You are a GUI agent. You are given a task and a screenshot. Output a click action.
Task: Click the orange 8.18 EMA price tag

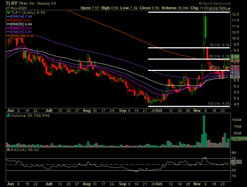click(235, 60)
